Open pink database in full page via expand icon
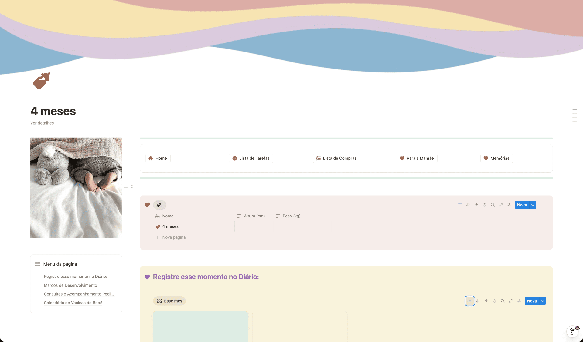 point(501,205)
